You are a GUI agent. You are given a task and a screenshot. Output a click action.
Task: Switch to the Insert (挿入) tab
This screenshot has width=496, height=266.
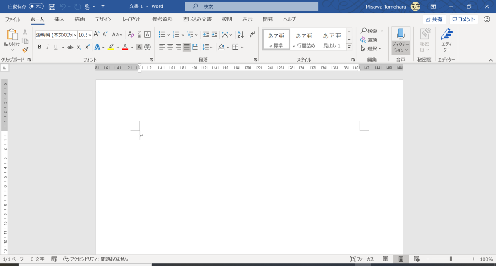(59, 19)
